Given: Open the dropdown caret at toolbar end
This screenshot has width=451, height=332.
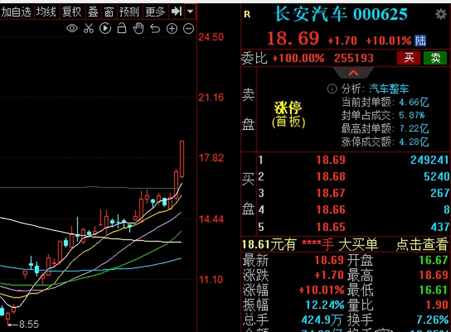Looking at the screenshot, I should point(190,12).
